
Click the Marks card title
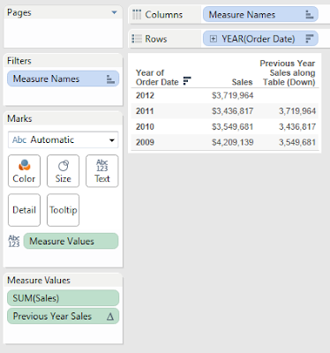(19, 118)
